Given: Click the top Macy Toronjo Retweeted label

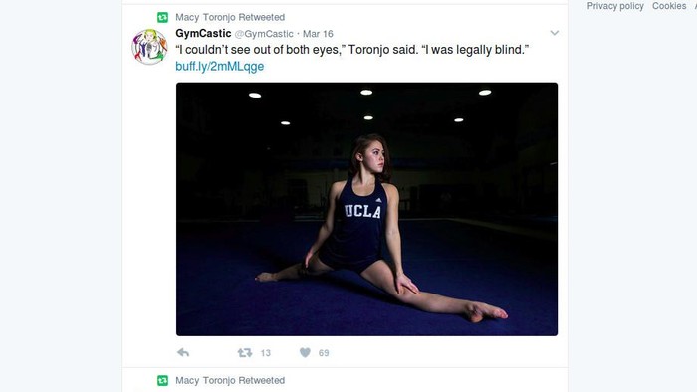Looking at the screenshot, I should [230, 17].
